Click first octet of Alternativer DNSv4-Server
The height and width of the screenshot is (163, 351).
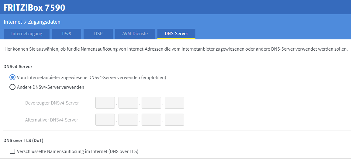pos(105,120)
